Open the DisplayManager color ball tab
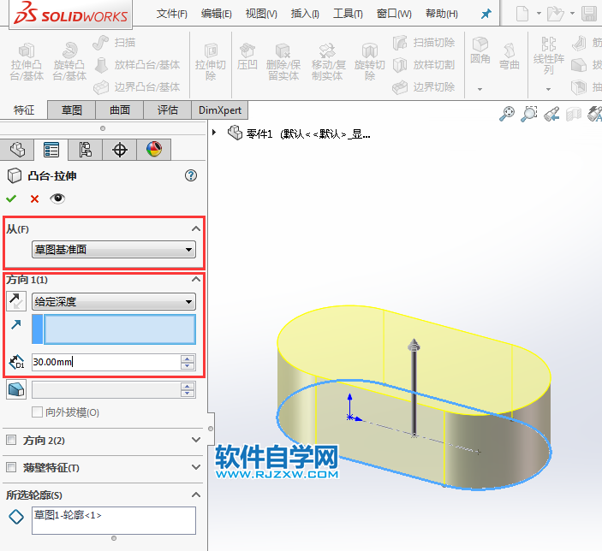Screen dimensions: 602x551 click(154, 149)
